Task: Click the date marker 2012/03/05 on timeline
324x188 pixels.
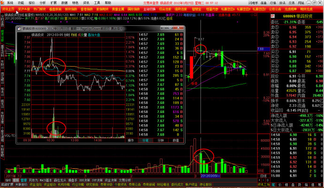Action: click(x=210, y=176)
